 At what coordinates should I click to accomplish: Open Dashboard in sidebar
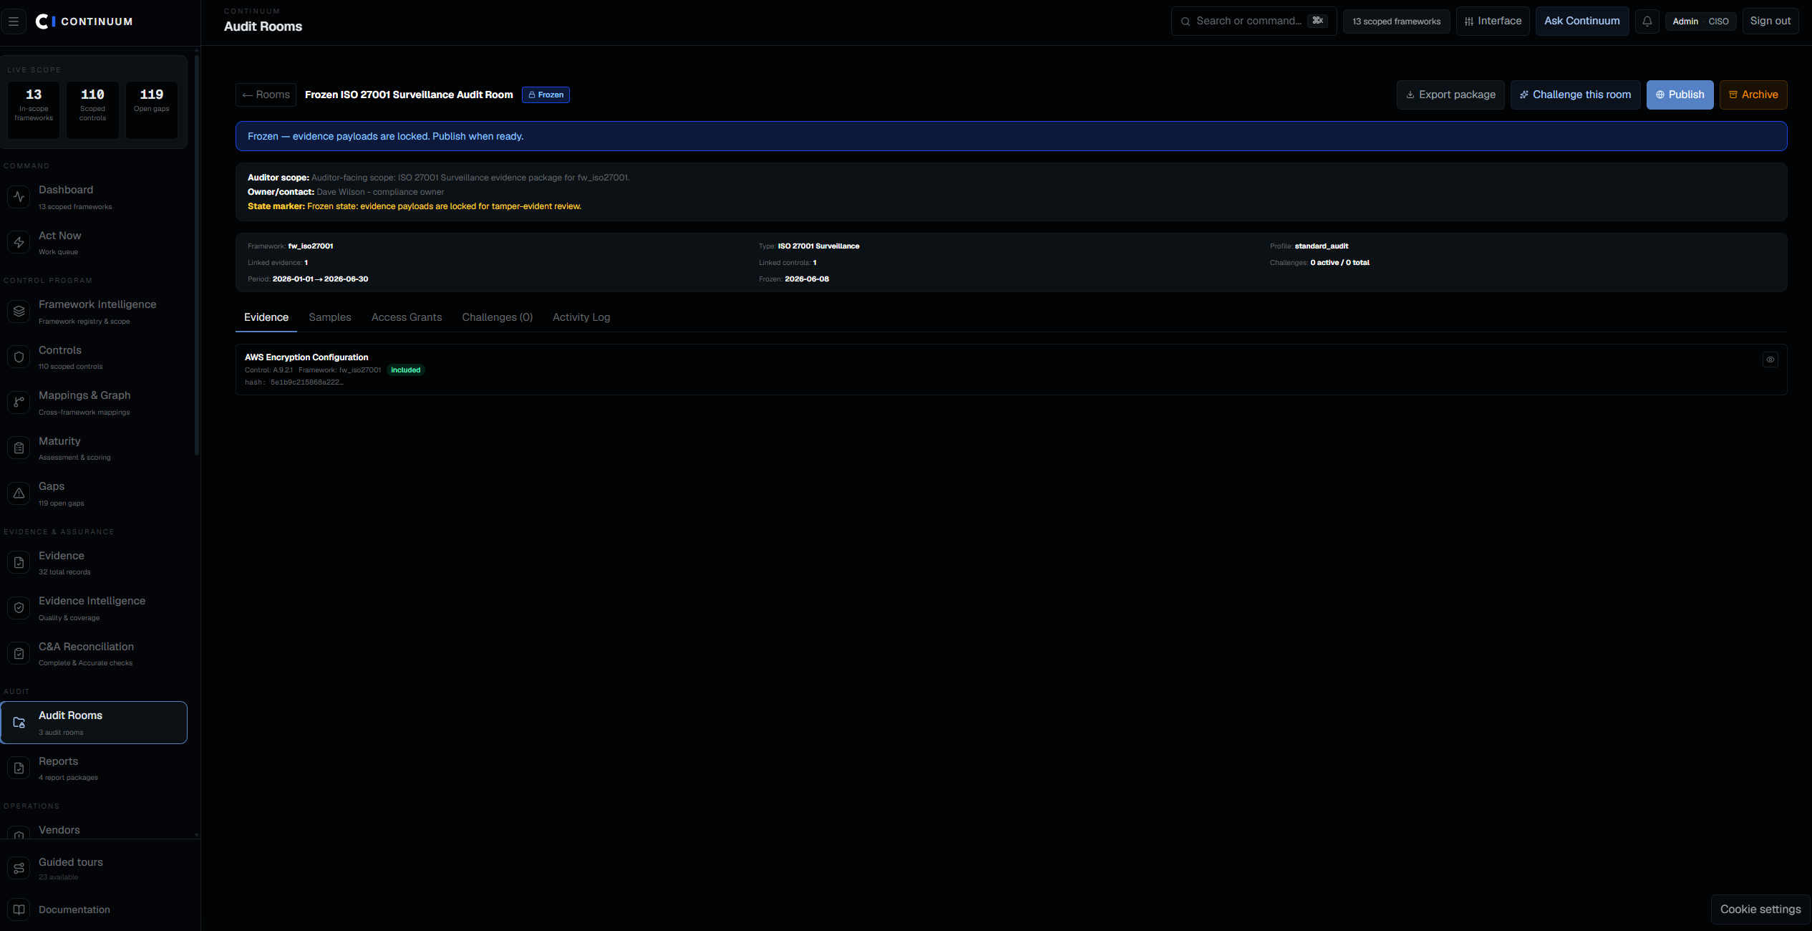[94, 197]
